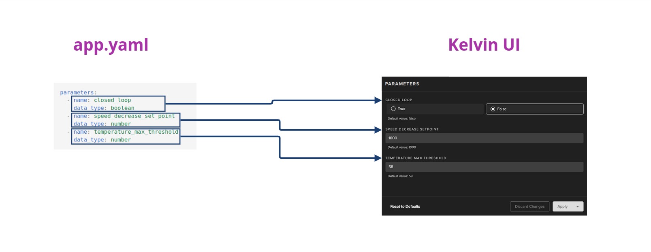The height and width of the screenshot is (252, 651).
Task: Select the False radio option
Action: (493, 109)
